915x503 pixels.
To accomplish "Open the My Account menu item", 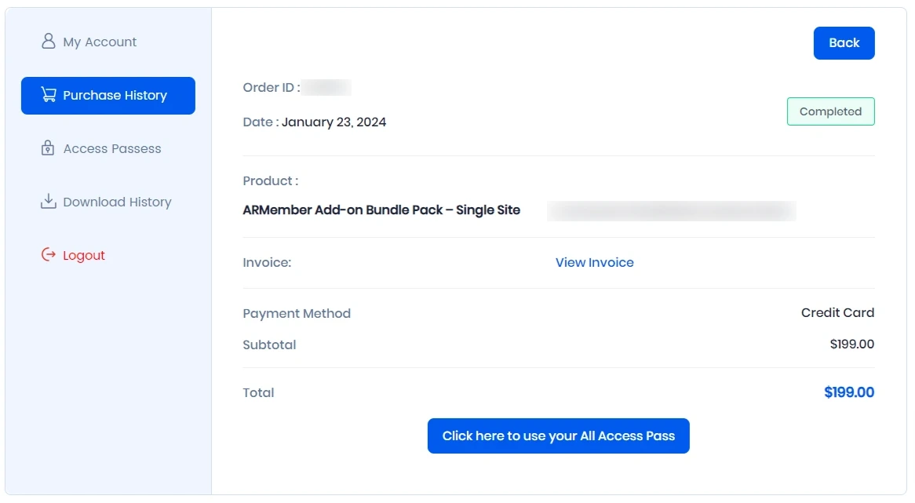I will [x=89, y=42].
